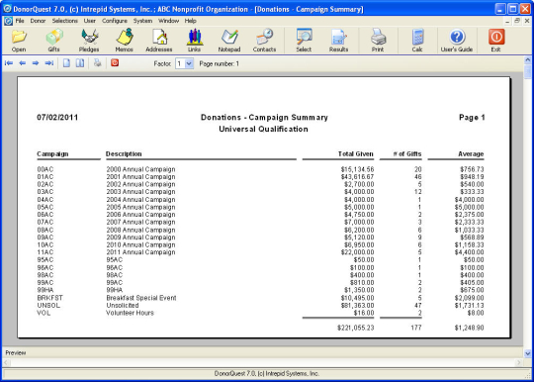This screenshot has width=534, height=382.
Task: Click the red stop preview button
Action: point(115,62)
